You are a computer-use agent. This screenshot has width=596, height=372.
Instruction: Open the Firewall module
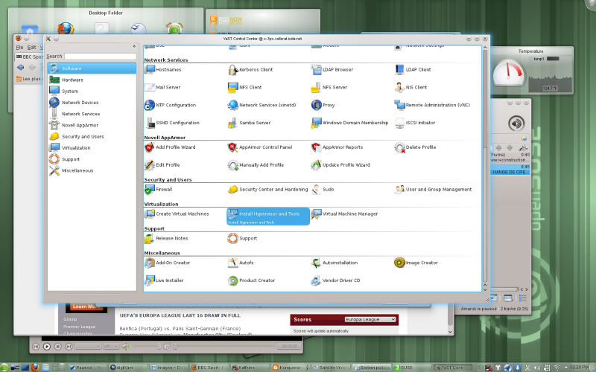point(159,190)
